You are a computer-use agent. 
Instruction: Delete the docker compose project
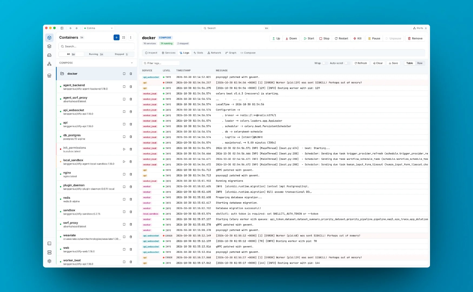coord(131,74)
